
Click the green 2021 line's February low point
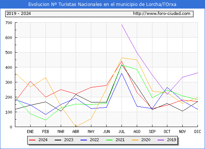pos(45,120)
